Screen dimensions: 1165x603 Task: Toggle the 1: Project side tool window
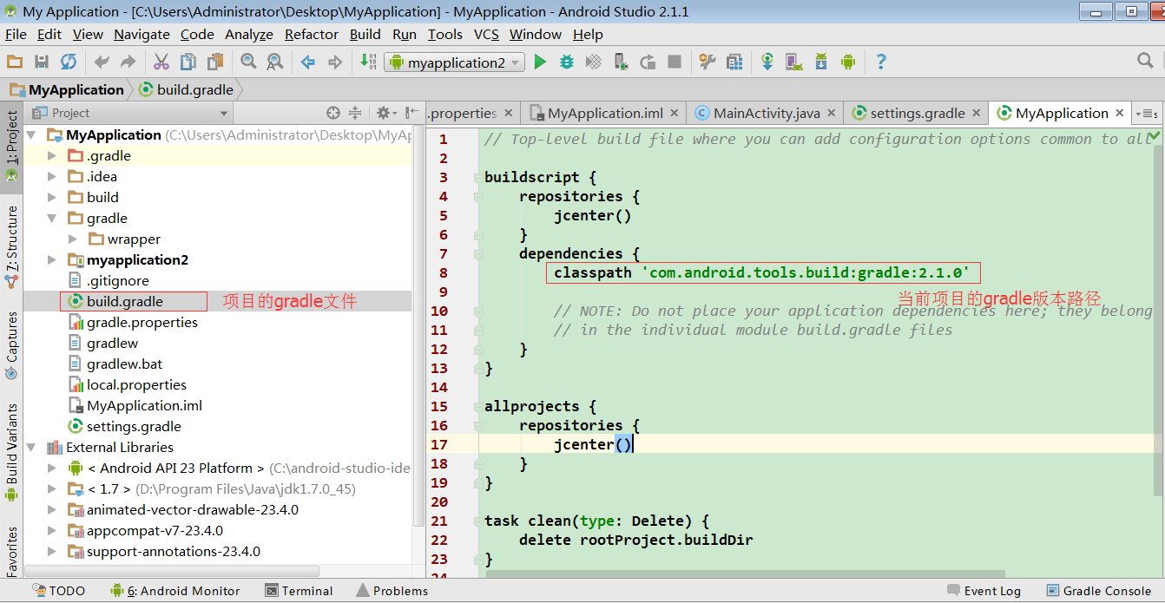click(11, 139)
